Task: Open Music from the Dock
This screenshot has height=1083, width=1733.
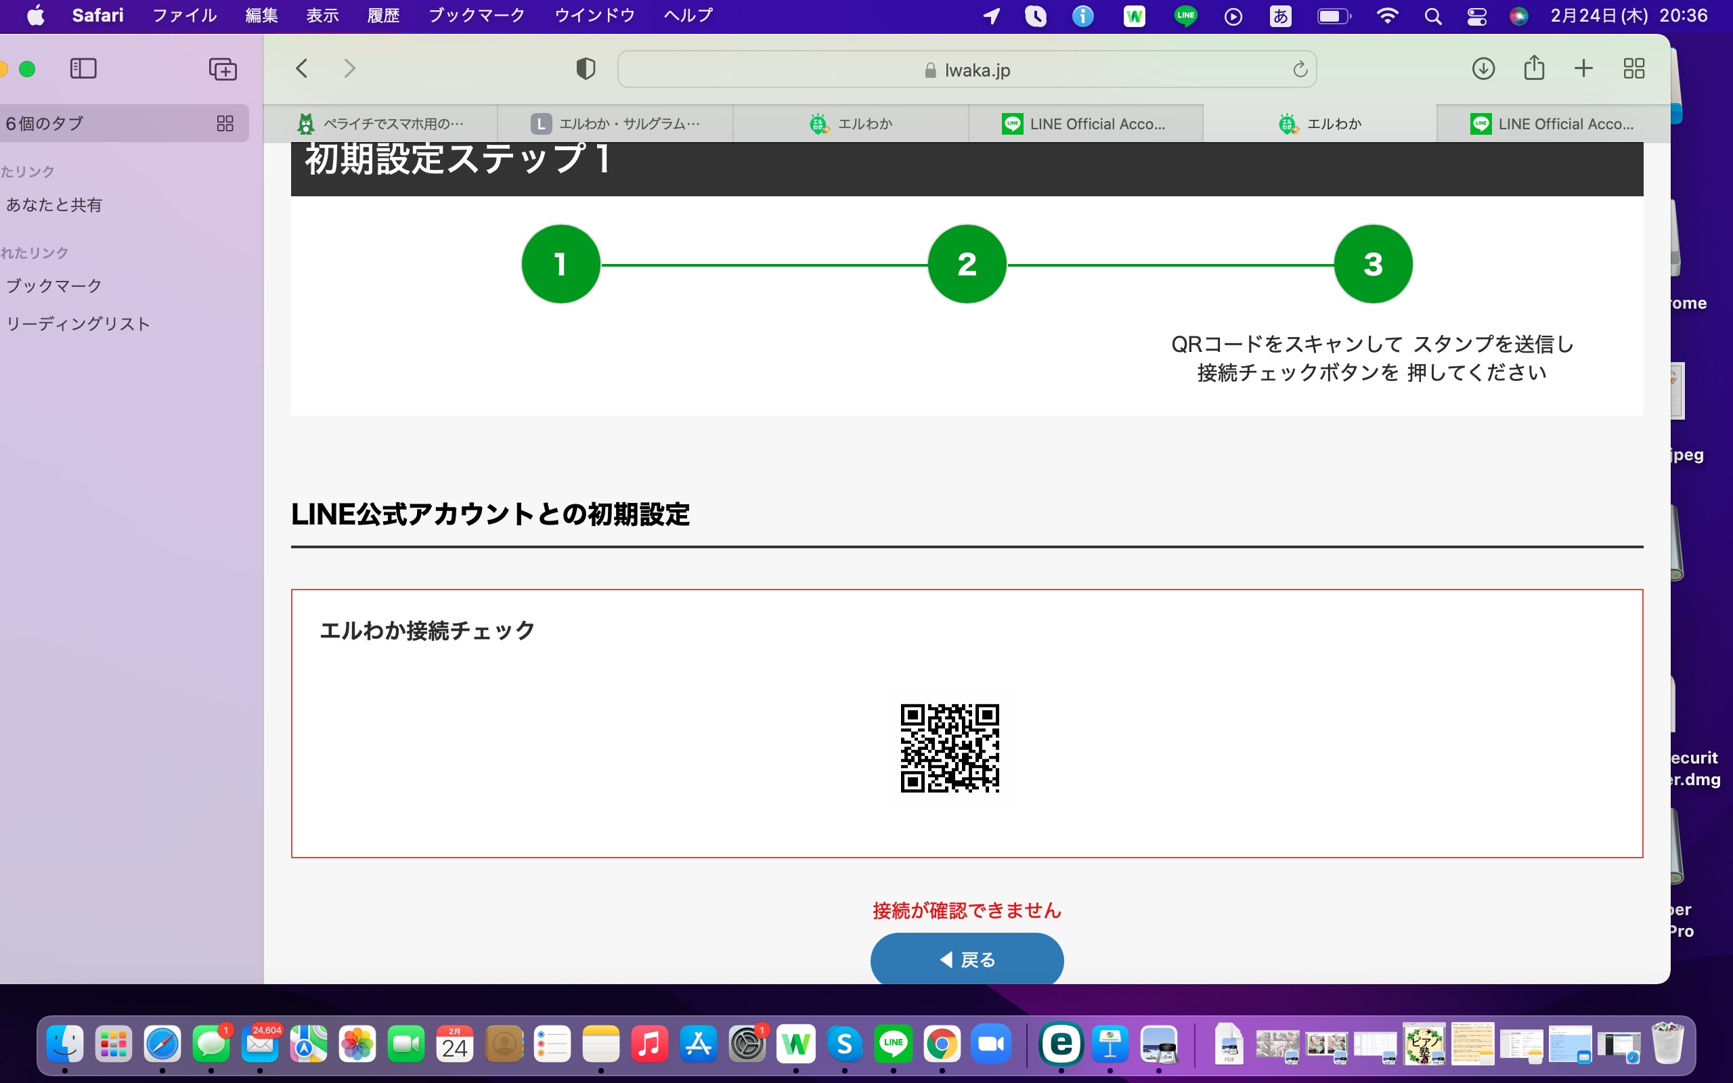Action: (649, 1044)
